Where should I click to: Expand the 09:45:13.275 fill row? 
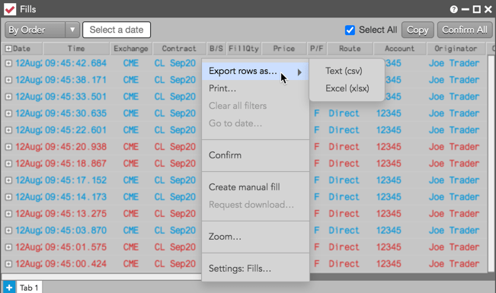pyautogui.click(x=8, y=214)
